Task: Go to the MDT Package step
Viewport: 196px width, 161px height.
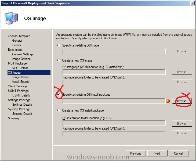Action: [x=17, y=63]
